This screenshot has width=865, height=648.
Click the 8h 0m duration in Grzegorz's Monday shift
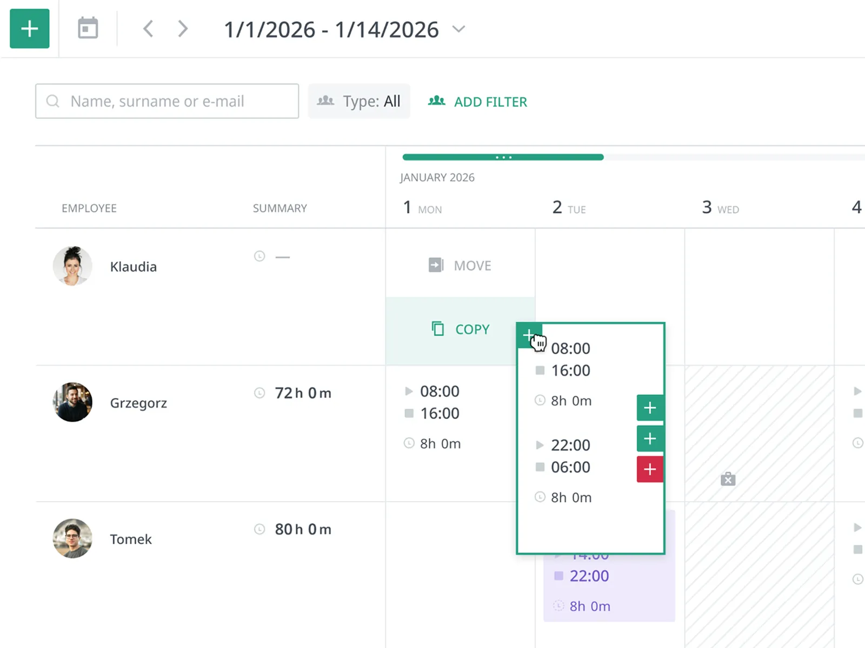coord(441,444)
